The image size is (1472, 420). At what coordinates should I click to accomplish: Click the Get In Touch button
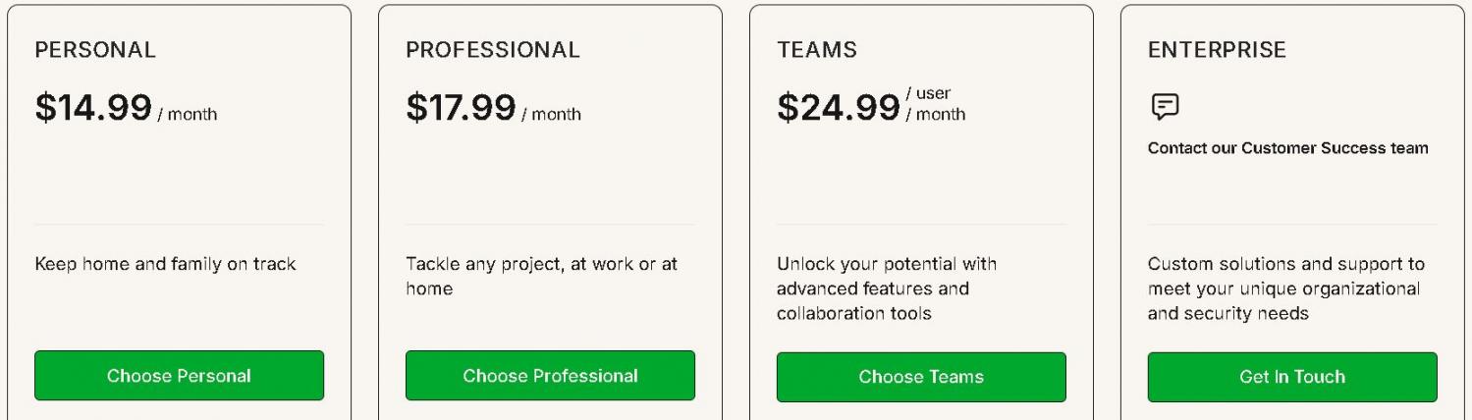(1291, 377)
